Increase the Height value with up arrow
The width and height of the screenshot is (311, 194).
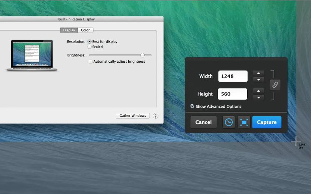pyautogui.click(x=258, y=91)
